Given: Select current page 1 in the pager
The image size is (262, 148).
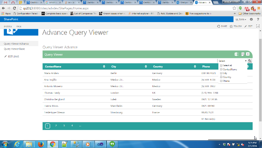Looking at the screenshot, I should pyautogui.click(x=47, y=126).
